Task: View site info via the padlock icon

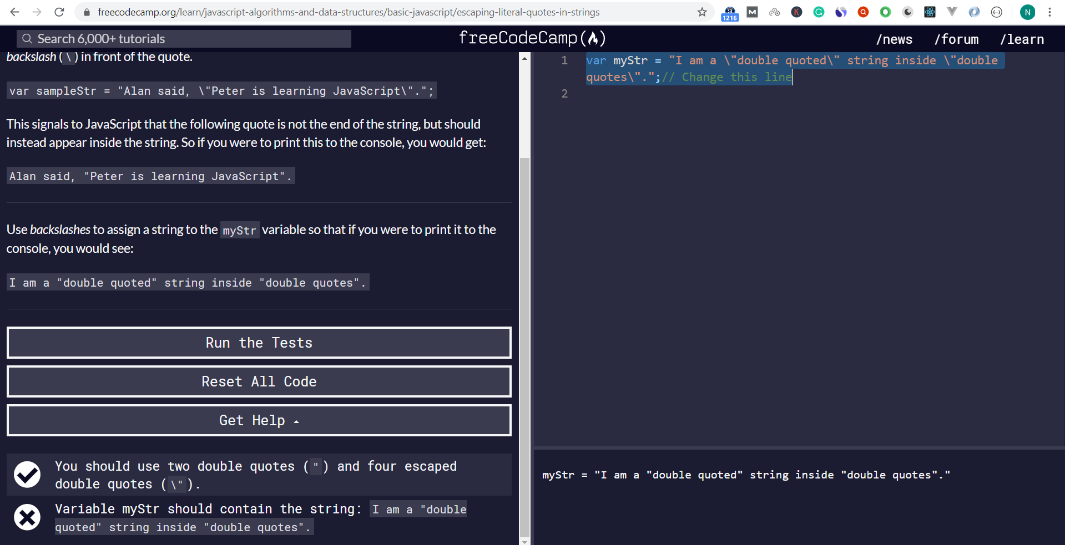Action: point(87,12)
